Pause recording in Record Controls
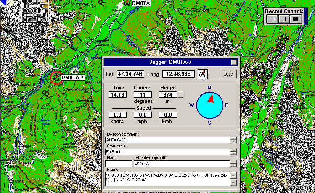This screenshot has height=193, width=315. (x=284, y=19)
